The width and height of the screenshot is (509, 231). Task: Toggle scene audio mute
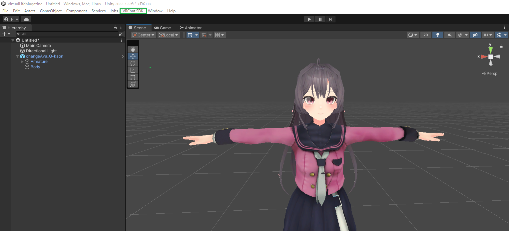[450, 35]
